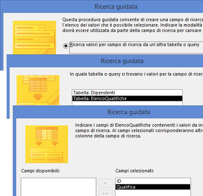
Task: Click the 'Campi disponibili:' label
Action: [x=40, y=171]
